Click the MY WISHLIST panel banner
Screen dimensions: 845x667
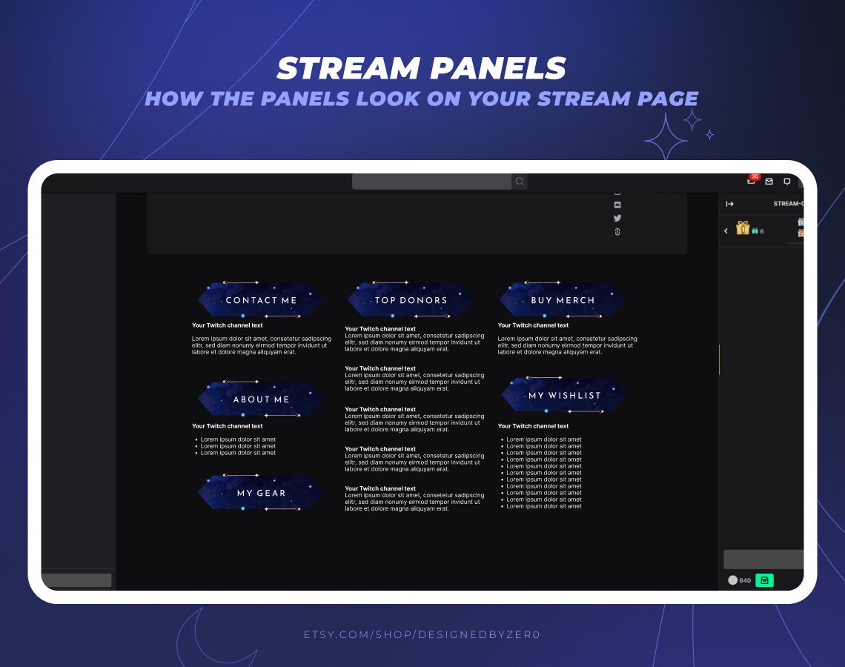[x=563, y=395]
